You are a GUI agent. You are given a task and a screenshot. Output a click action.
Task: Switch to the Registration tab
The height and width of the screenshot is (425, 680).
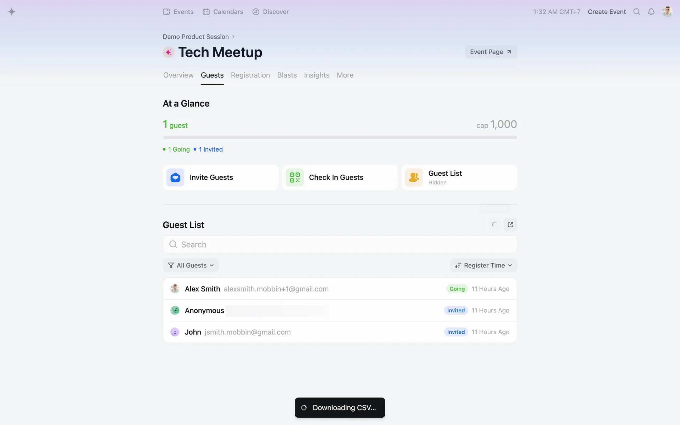click(250, 75)
